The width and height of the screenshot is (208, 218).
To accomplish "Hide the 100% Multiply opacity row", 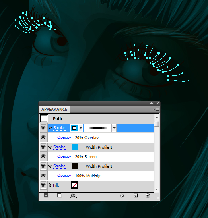I will point(43,176).
